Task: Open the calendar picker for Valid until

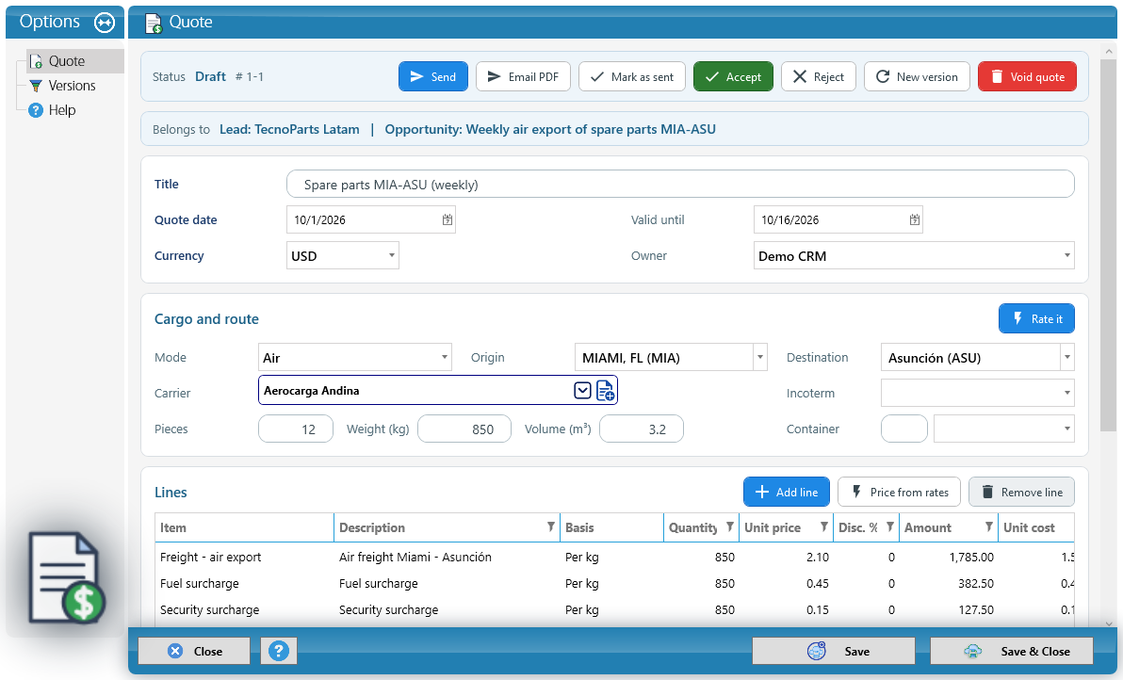Action: point(914,219)
